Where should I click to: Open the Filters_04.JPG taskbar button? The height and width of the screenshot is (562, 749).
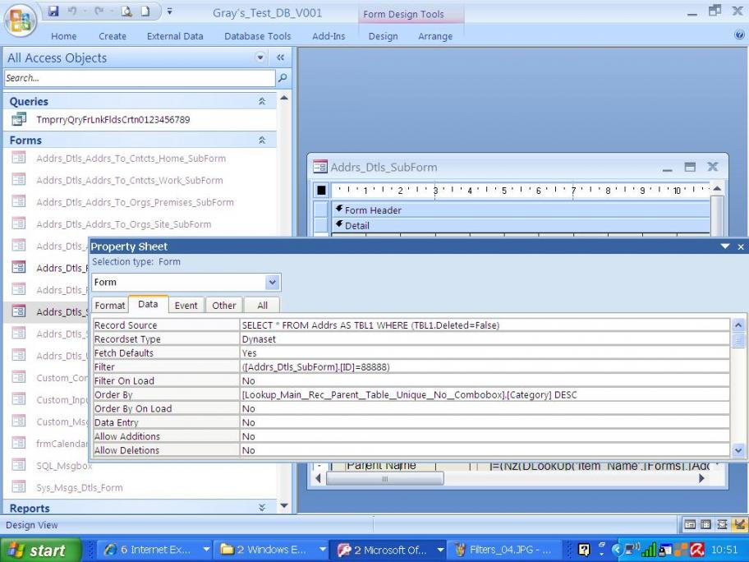click(503, 550)
